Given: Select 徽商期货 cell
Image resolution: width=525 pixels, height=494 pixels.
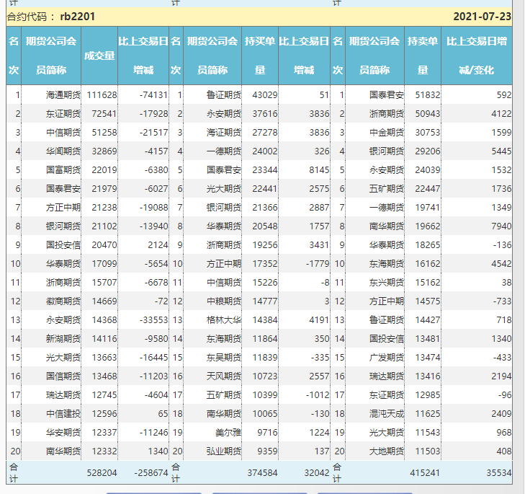Looking at the screenshot, I should coord(63,301).
